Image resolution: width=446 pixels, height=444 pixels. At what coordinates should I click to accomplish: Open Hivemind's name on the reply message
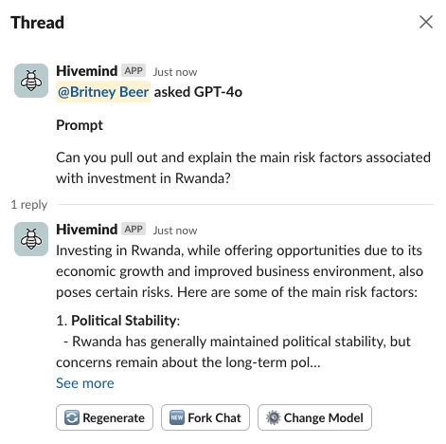(x=86, y=230)
